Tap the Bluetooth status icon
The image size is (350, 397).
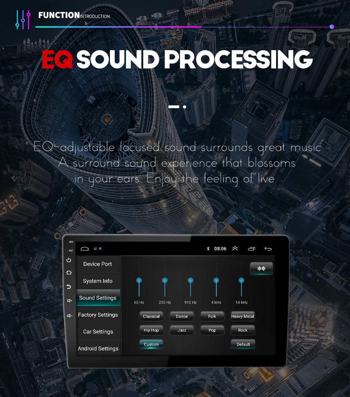208,249
